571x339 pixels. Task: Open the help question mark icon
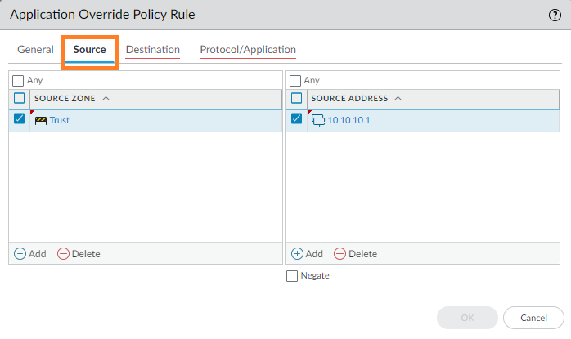click(554, 15)
